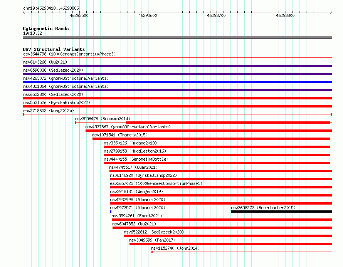Select nsv4440155 (GenomeinaBottle) label
This screenshot has height=267, width=343.
click(x=136, y=159)
